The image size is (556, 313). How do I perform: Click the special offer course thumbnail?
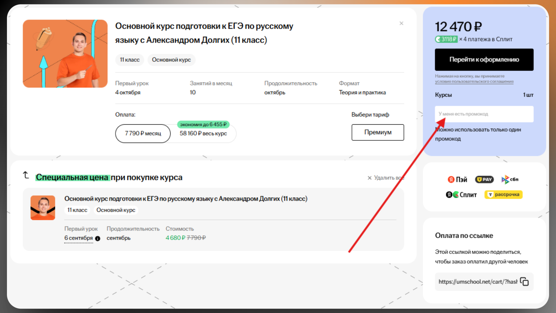pyautogui.click(x=43, y=208)
